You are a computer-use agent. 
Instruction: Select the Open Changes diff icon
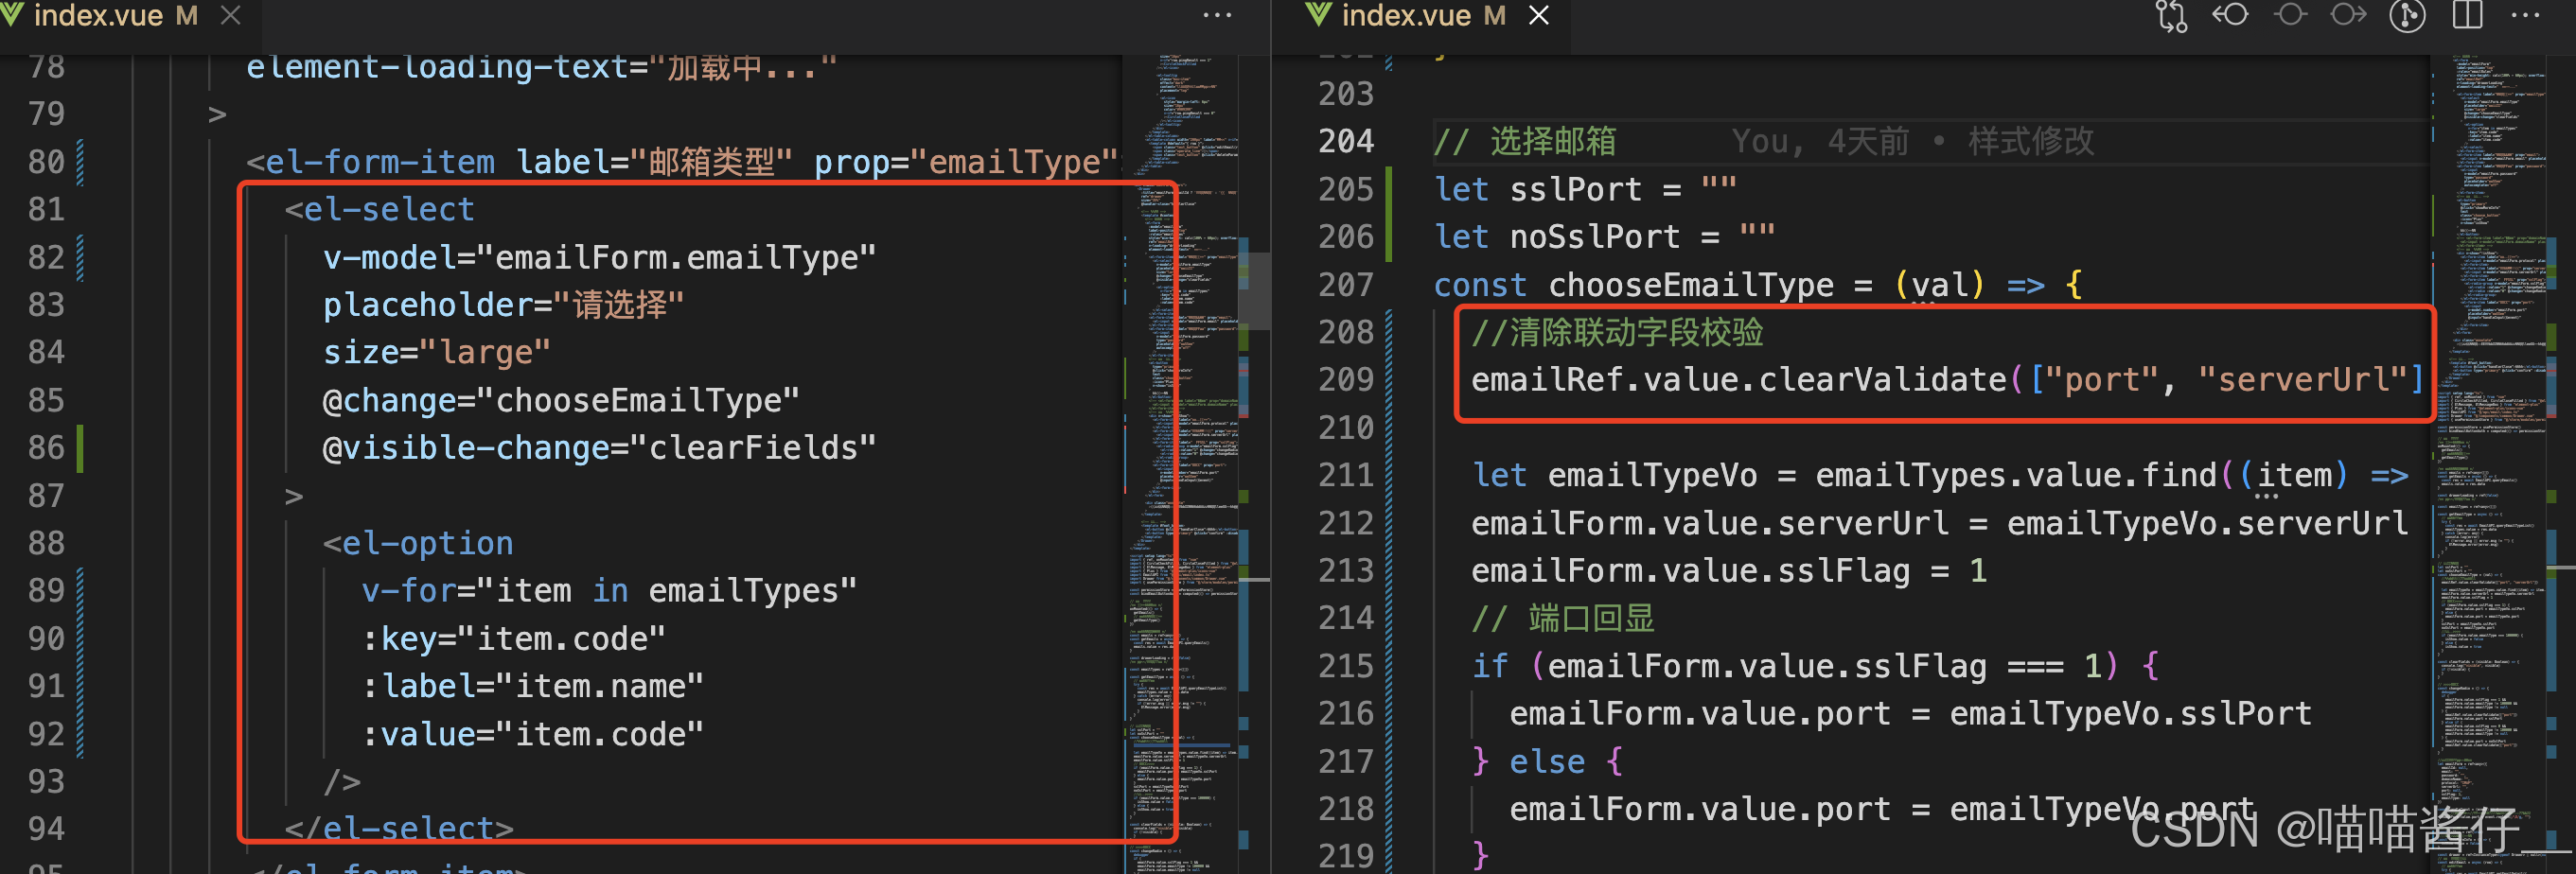click(2171, 15)
